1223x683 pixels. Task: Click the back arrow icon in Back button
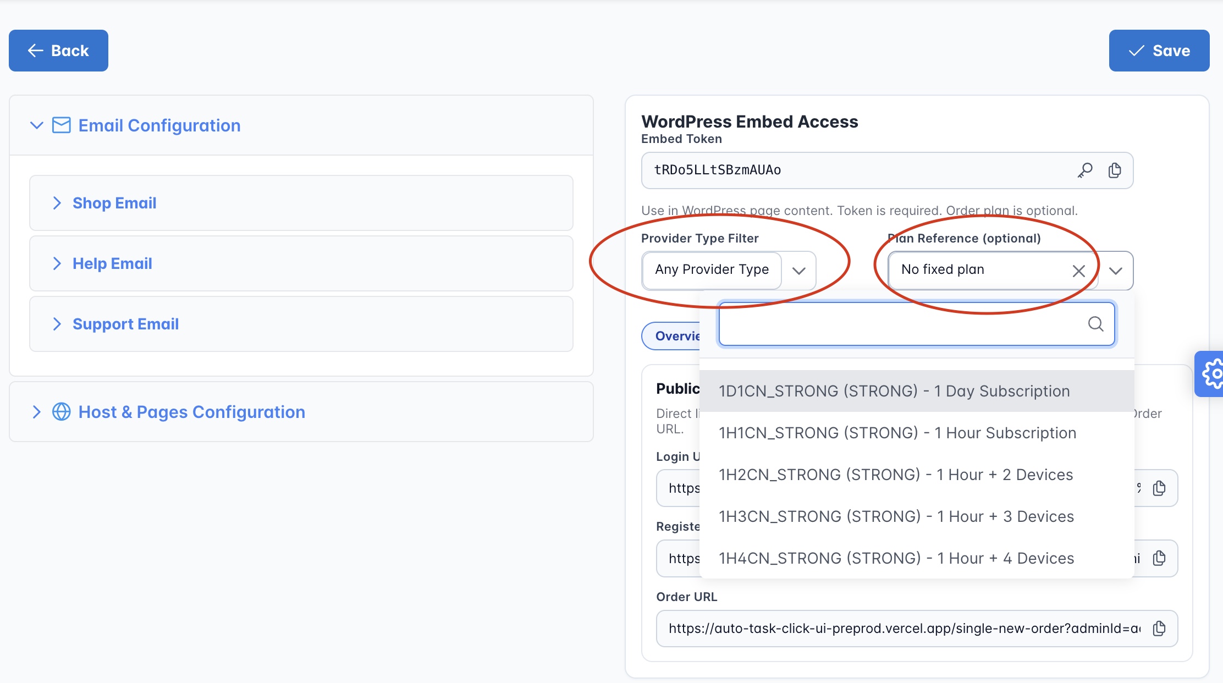tap(36, 51)
